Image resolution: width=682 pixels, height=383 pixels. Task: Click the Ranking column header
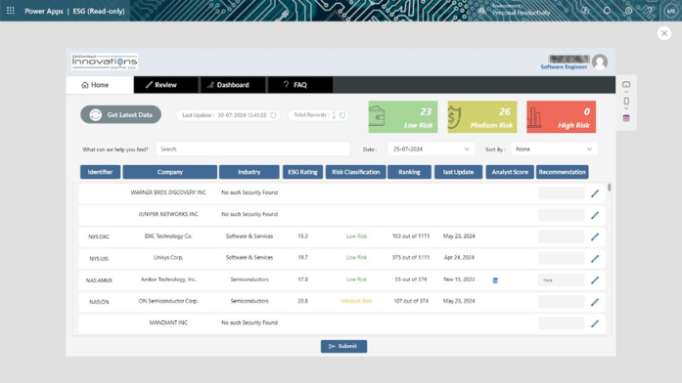coord(409,172)
